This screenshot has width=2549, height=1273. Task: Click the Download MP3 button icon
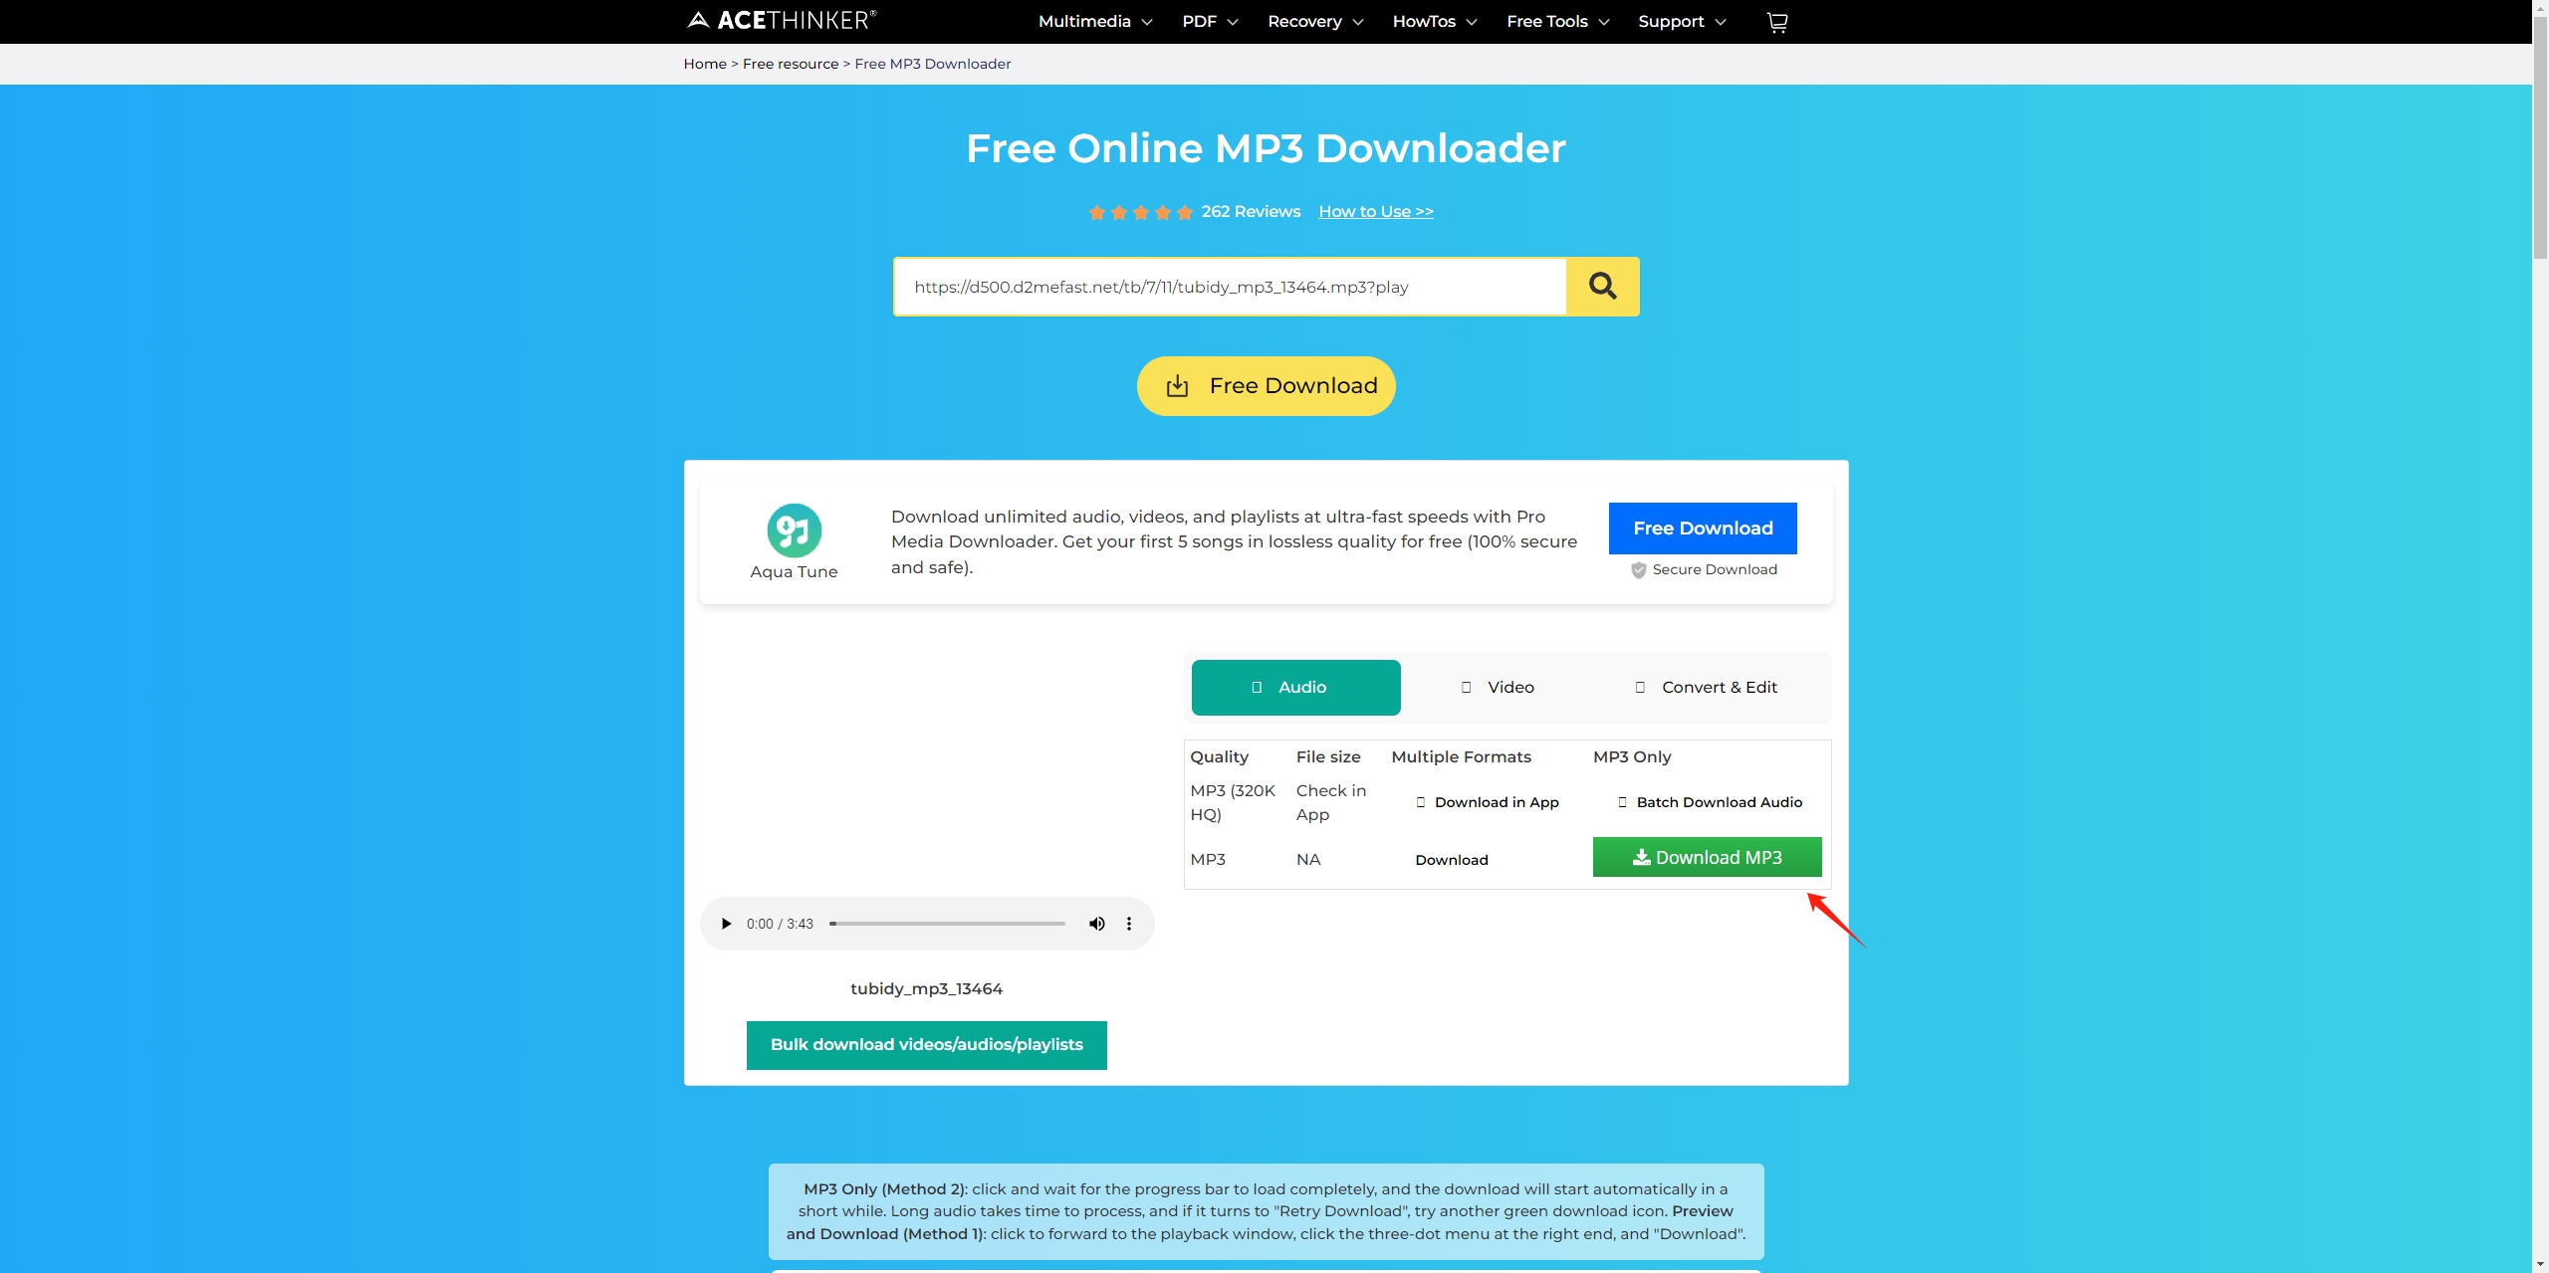1640,857
